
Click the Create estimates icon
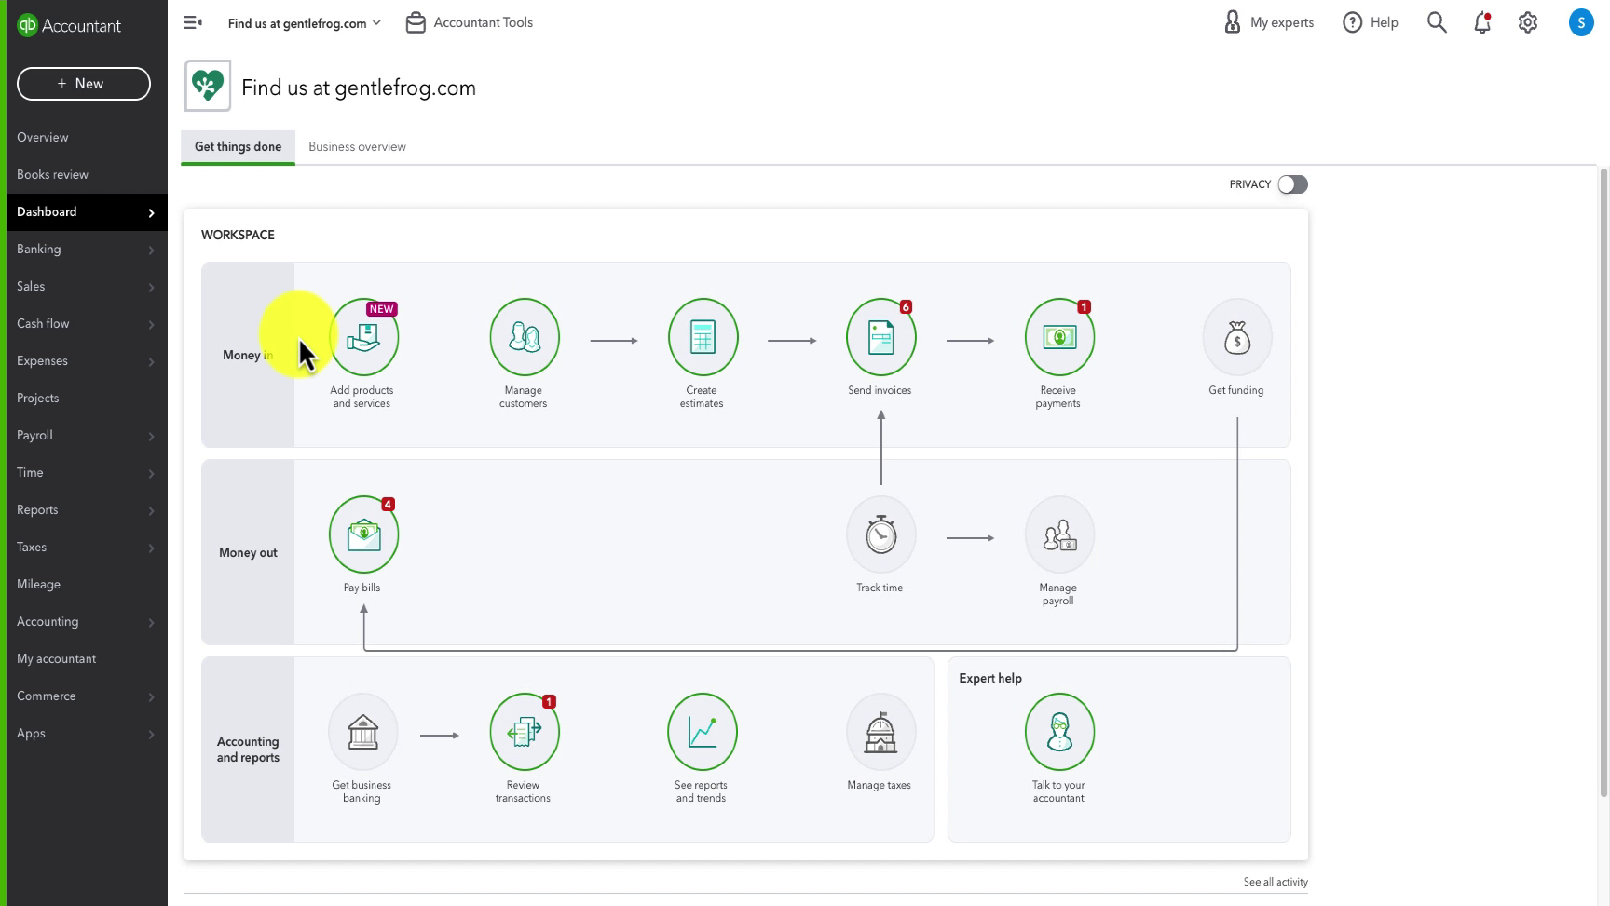[703, 337]
